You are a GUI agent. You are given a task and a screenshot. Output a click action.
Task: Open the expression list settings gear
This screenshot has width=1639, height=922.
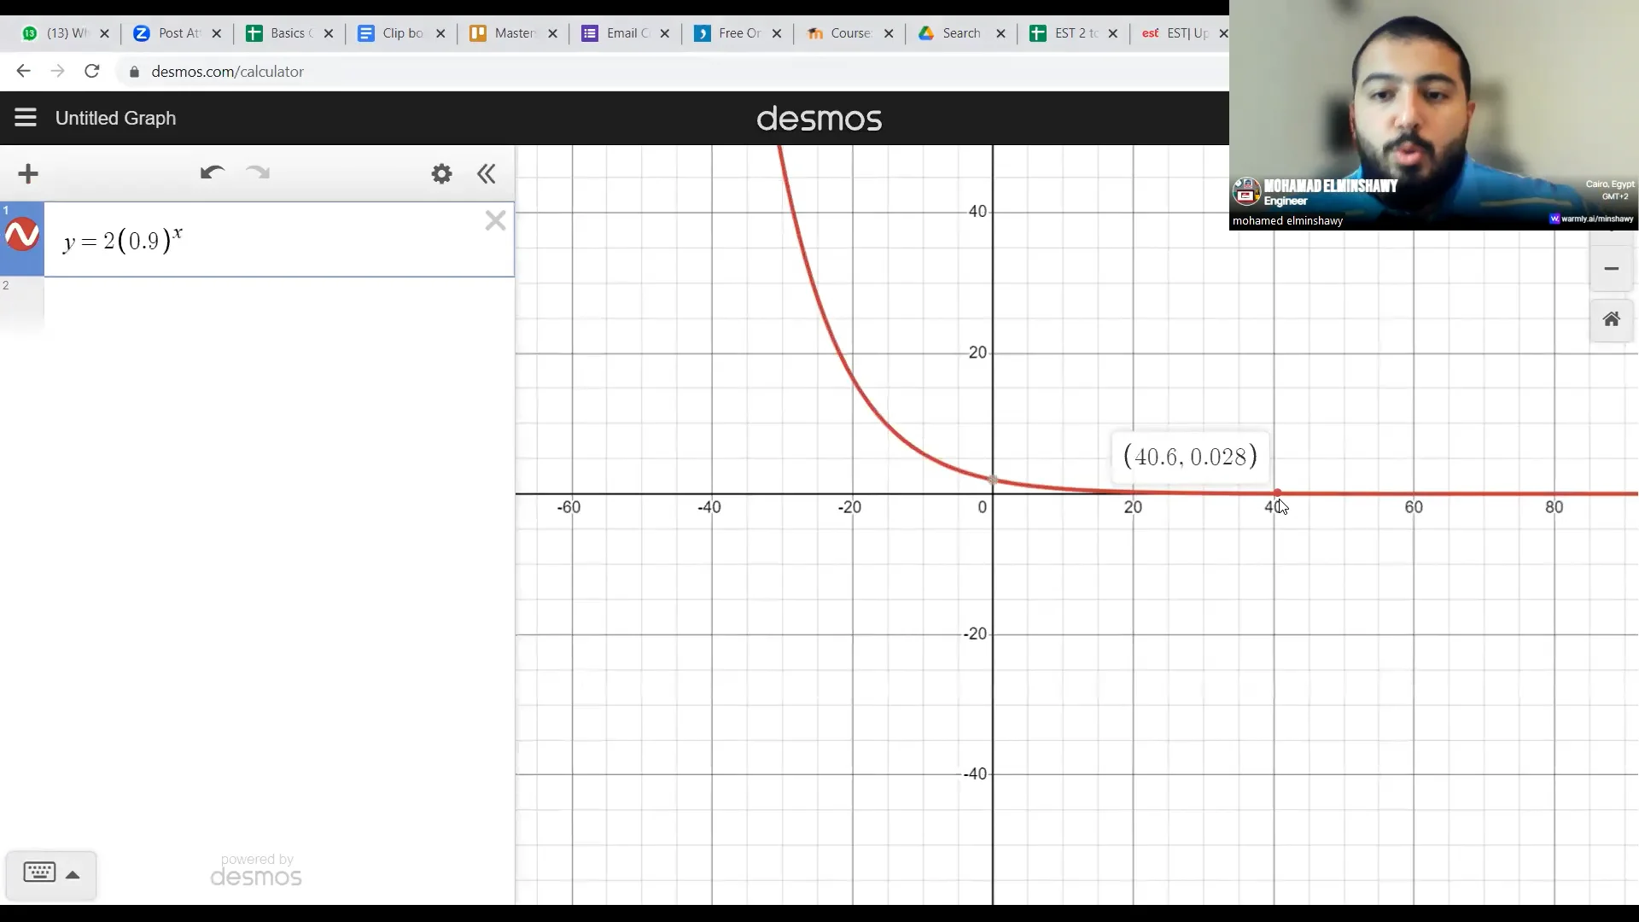[441, 174]
